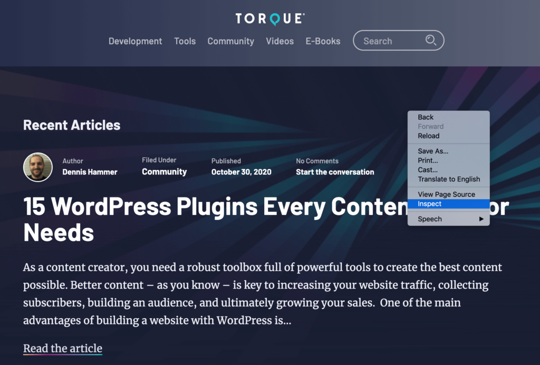The image size is (540, 365).
Task: Choose Back in context menu
Action: coord(448,117)
